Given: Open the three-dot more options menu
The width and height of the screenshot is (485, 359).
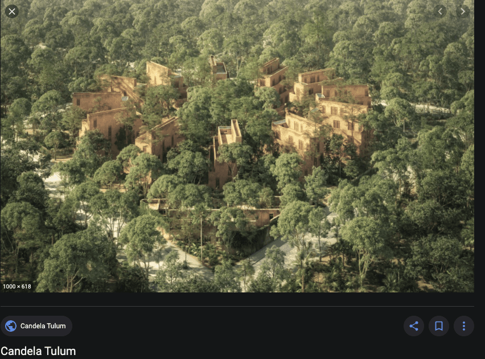Looking at the screenshot, I should 464,326.
